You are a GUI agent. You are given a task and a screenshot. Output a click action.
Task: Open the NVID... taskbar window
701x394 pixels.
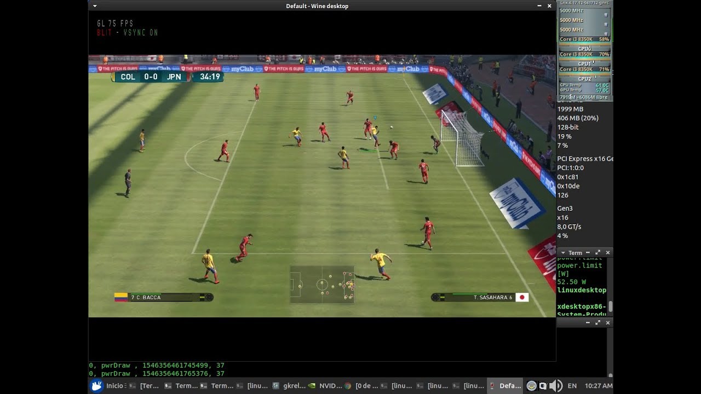click(x=325, y=386)
